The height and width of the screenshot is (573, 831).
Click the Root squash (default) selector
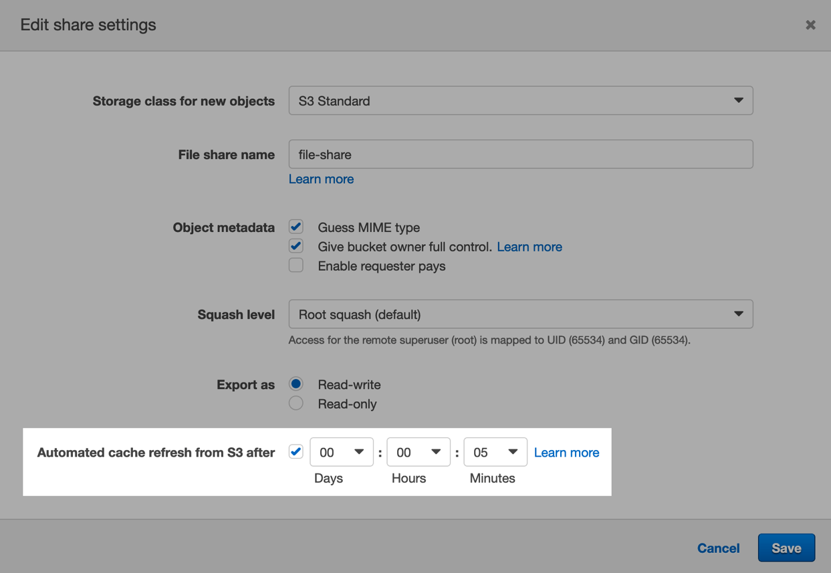click(x=521, y=314)
